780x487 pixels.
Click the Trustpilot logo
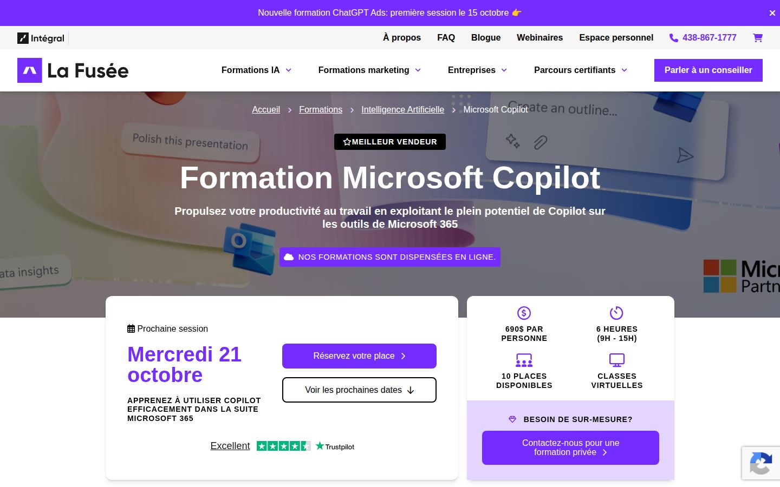[x=335, y=446]
